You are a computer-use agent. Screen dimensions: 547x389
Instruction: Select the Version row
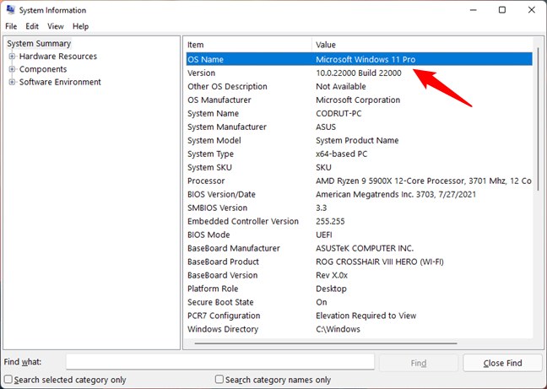point(359,73)
